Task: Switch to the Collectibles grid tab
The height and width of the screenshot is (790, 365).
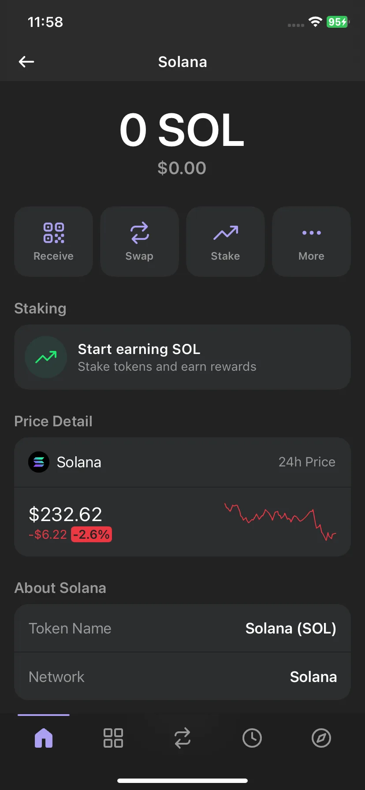Action: pos(113,738)
